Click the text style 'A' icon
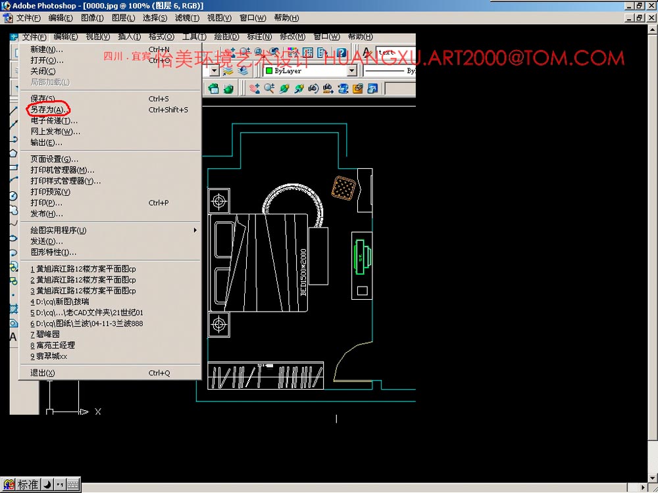The image size is (658, 493). click(367, 53)
